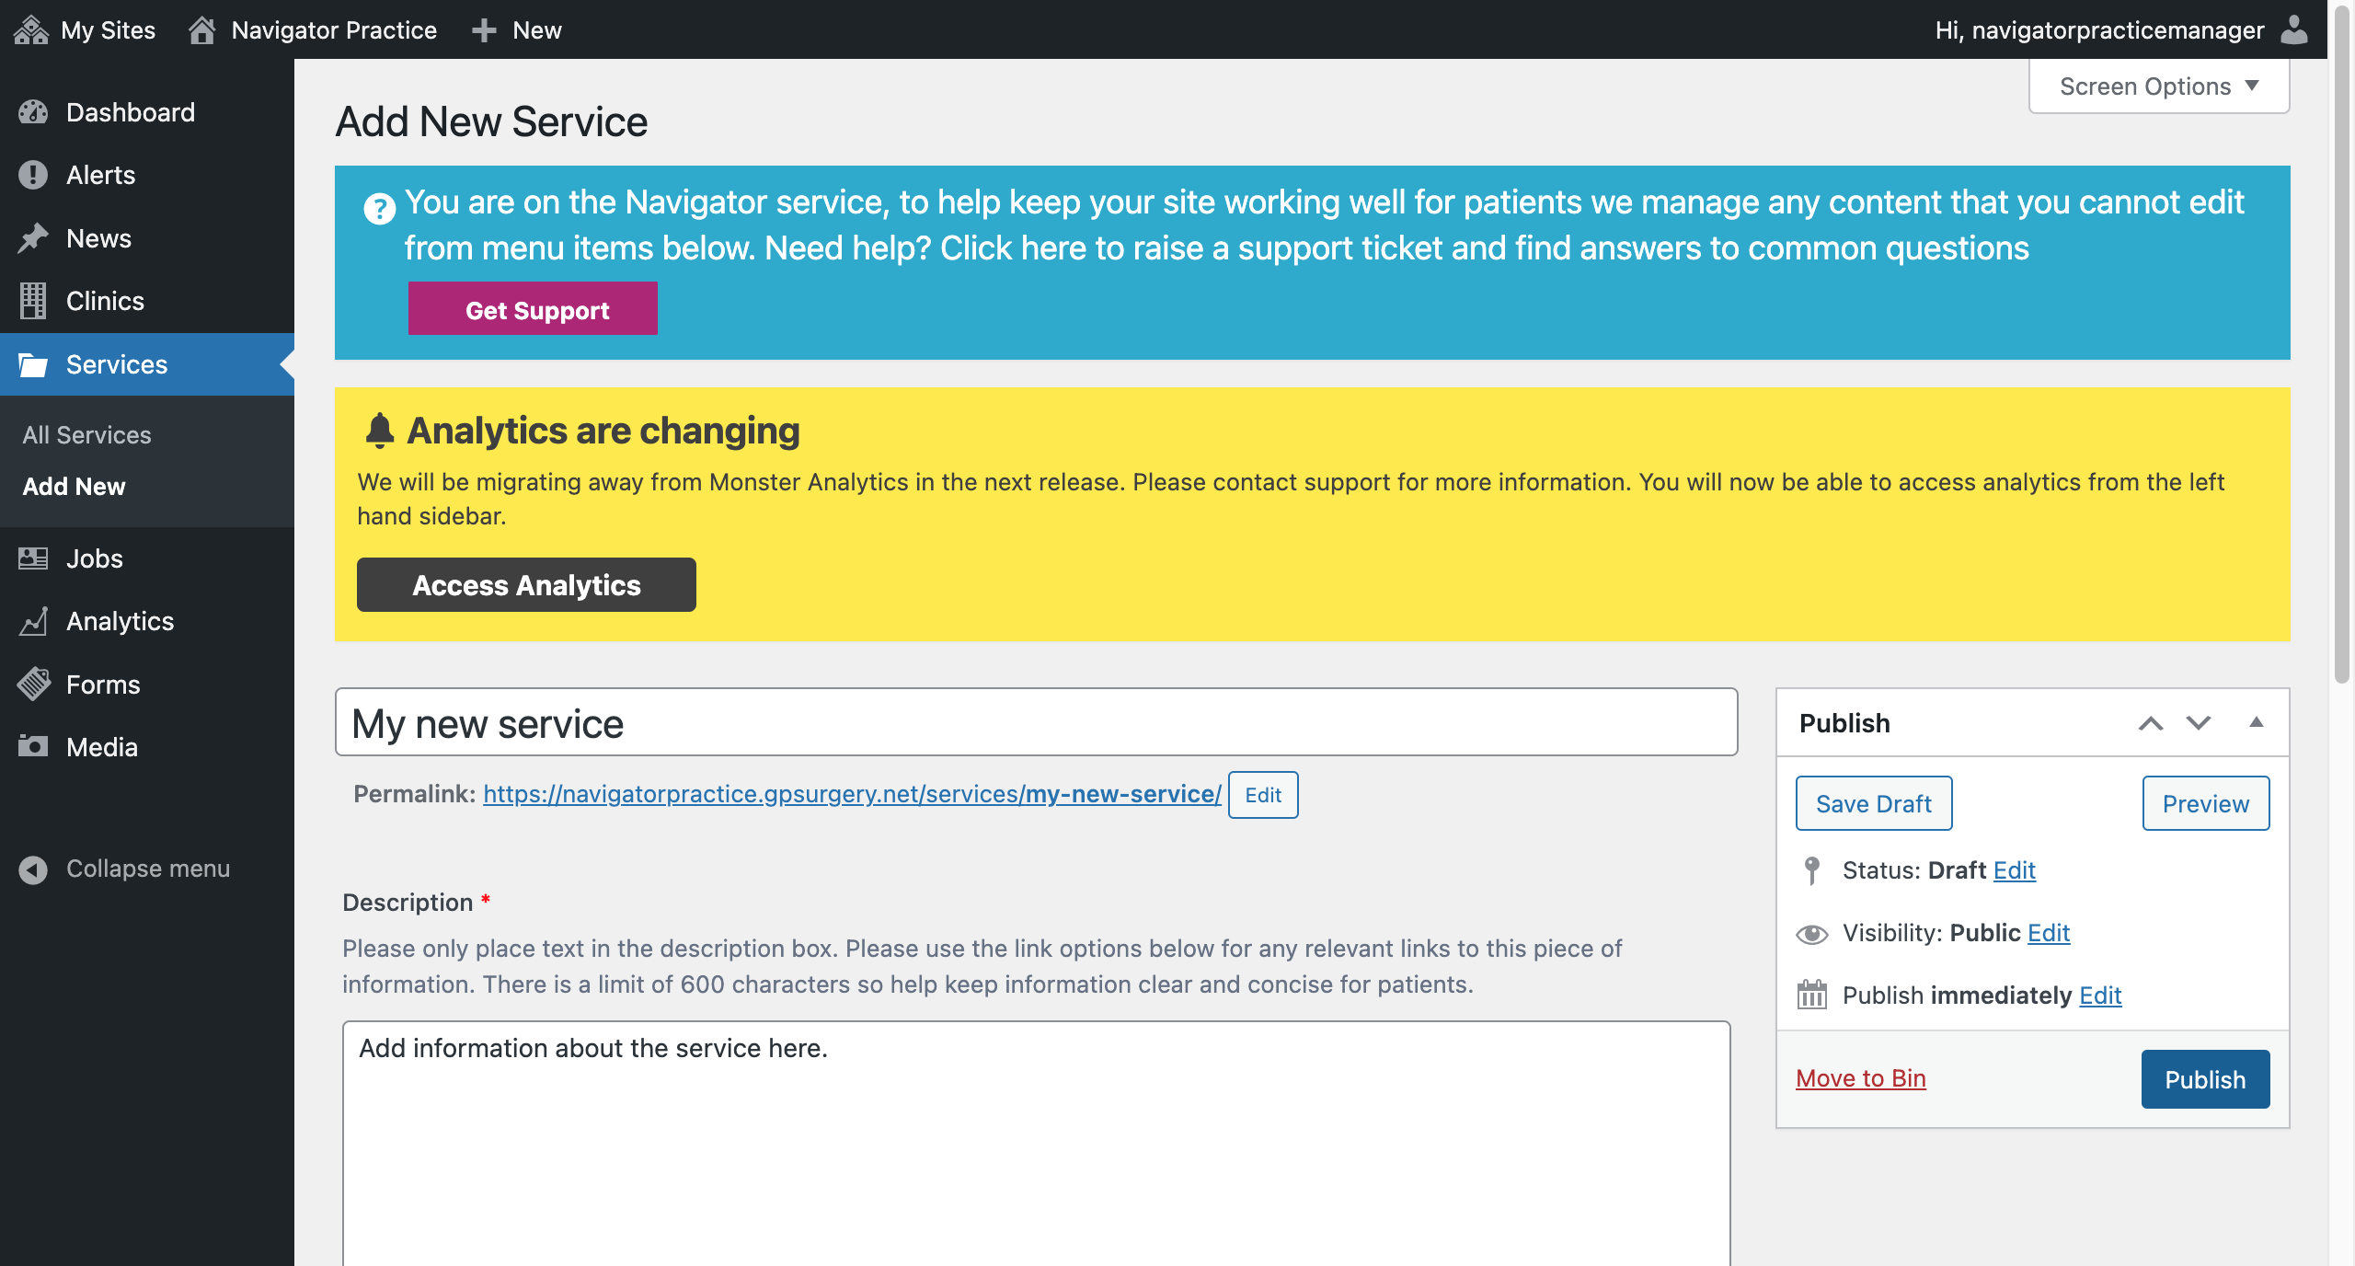The width and height of the screenshot is (2355, 1266).
Task: Click in the Description text area
Action: pyautogui.click(x=1037, y=1144)
